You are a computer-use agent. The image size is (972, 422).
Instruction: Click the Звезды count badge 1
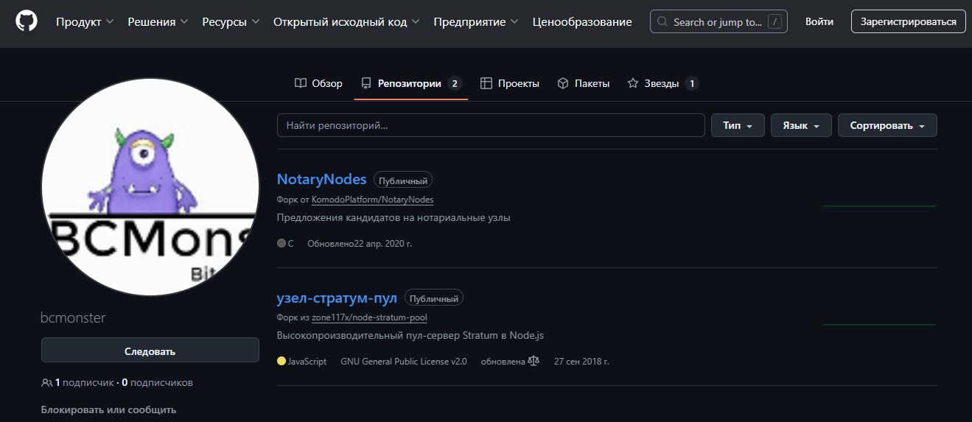[x=691, y=83]
